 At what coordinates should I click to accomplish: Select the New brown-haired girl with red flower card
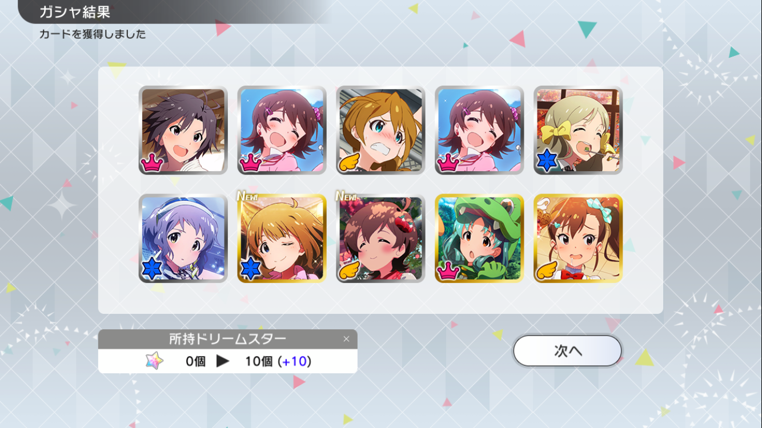tap(380, 238)
